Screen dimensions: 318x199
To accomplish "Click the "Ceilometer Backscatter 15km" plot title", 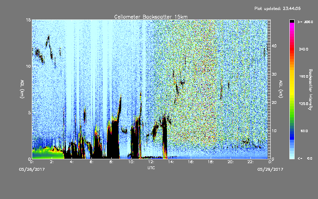I will pos(151,17).
